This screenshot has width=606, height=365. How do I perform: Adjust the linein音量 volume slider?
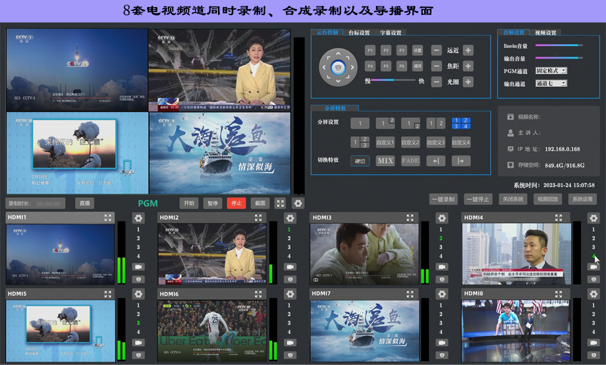[559, 45]
